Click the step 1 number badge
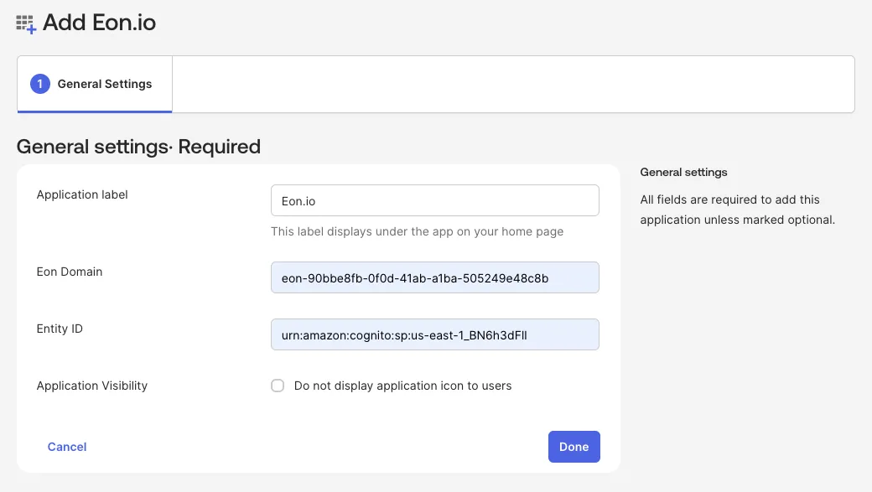The height and width of the screenshot is (492, 872). point(40,84)
